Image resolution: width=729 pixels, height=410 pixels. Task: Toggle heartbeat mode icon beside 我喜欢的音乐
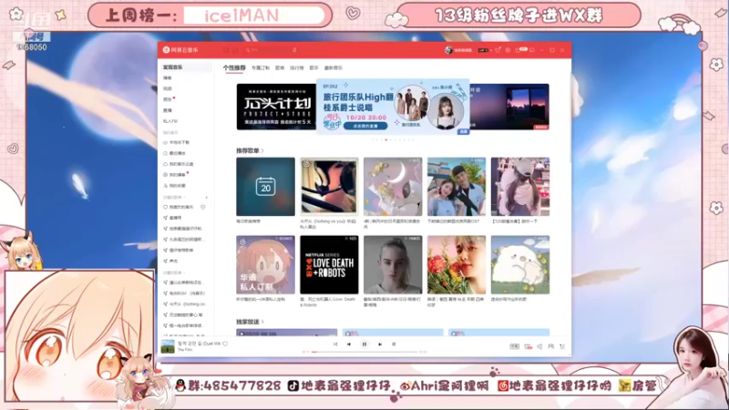pos(203,208)
